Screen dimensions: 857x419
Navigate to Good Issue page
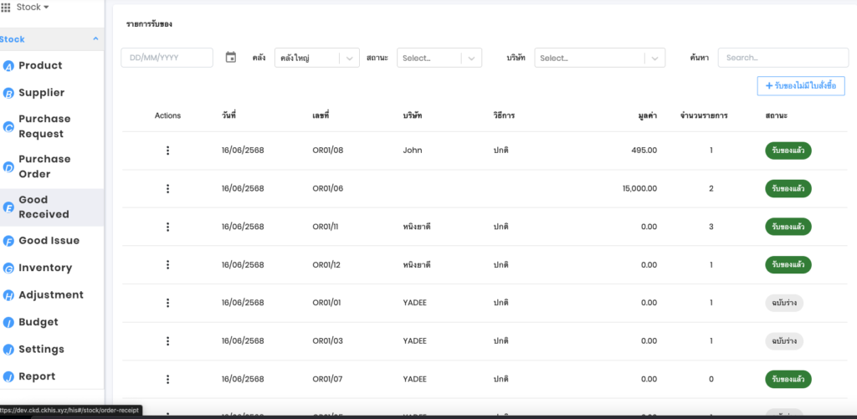(49, 241)
